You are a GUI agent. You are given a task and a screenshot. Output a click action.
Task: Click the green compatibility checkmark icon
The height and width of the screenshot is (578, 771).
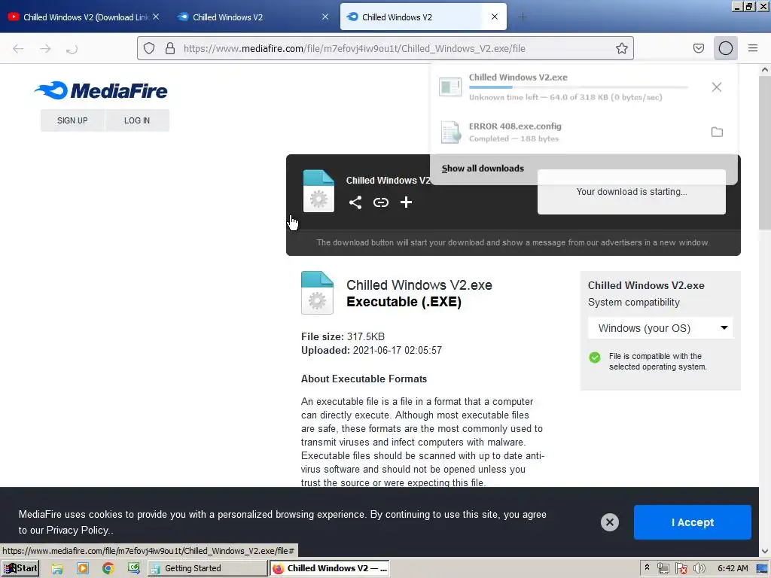(595, 357)
